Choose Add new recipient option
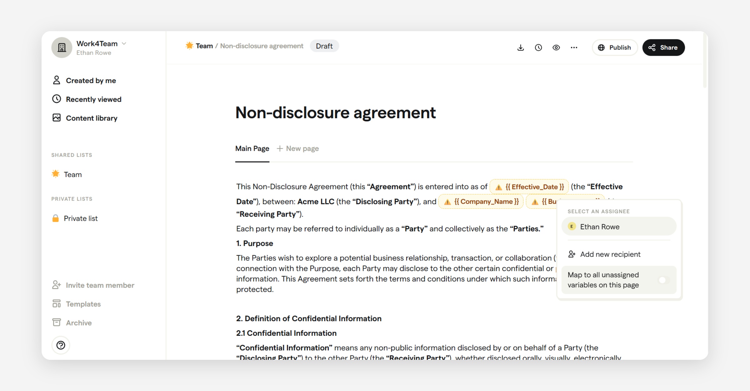 point(610,254)
